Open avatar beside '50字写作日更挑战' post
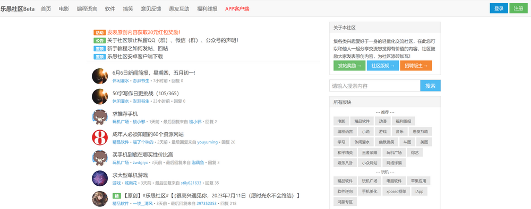This screenshot has width=531, height=209. (x=100, y=97)
